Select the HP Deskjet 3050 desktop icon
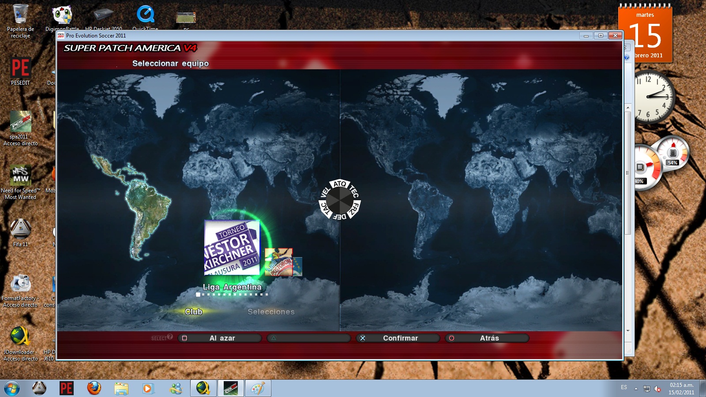Viewport: 706px width, 397px height. click(x=104, y=19)
